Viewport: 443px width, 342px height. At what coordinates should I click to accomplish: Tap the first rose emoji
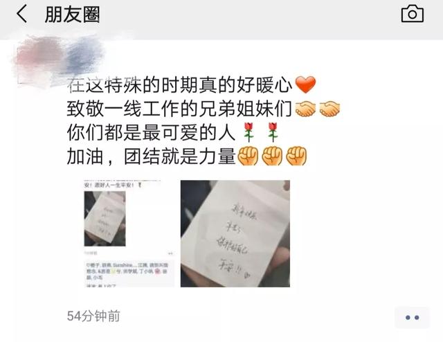(x=248, y=132)
